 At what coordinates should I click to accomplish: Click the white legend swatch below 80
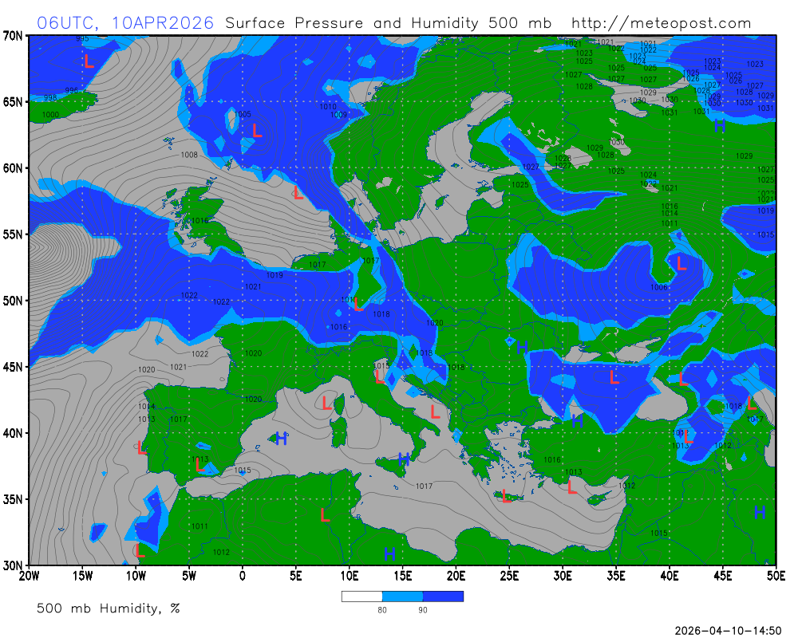[361, 596]
